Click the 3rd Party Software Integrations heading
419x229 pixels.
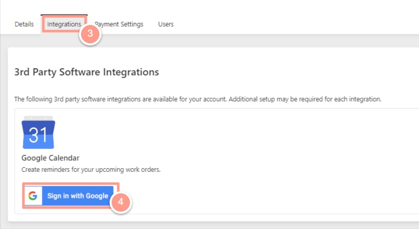click(87, 72)
